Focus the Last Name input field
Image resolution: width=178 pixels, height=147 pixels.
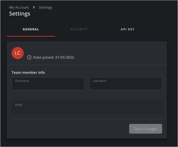click(x=126, y=85)
